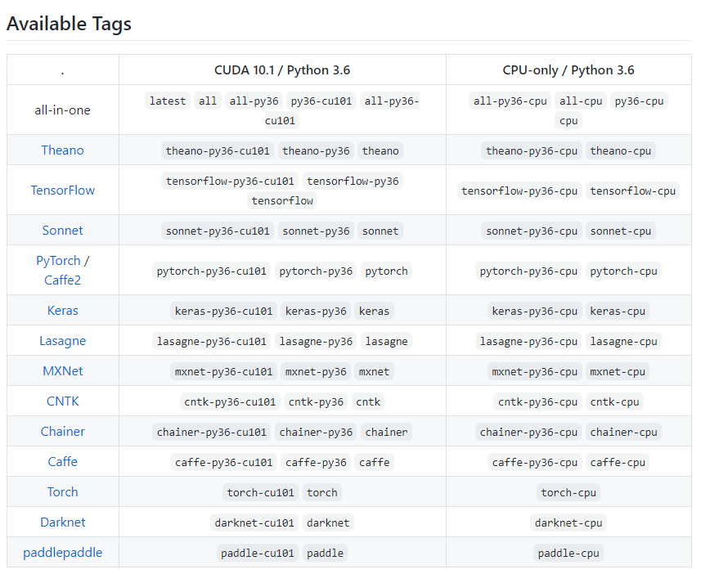Click the plain 'paddle' tag
701x574 pixels.
click(x=325, y=553)
